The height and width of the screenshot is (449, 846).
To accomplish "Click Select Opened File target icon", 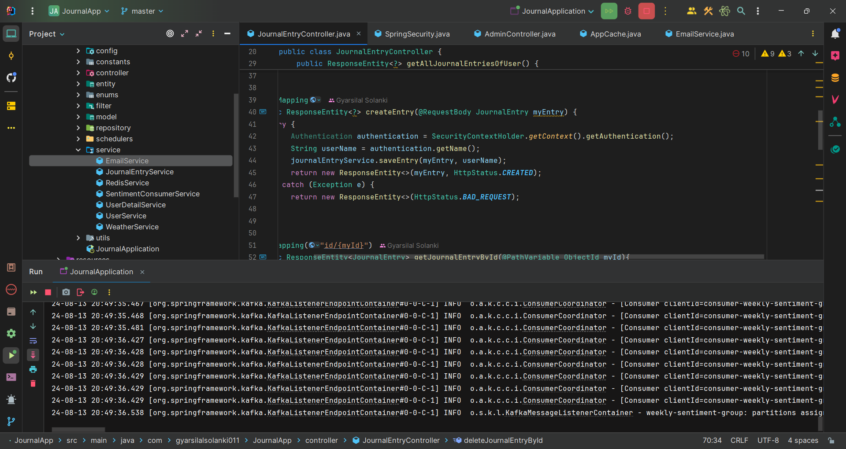I will pos(170,34).
